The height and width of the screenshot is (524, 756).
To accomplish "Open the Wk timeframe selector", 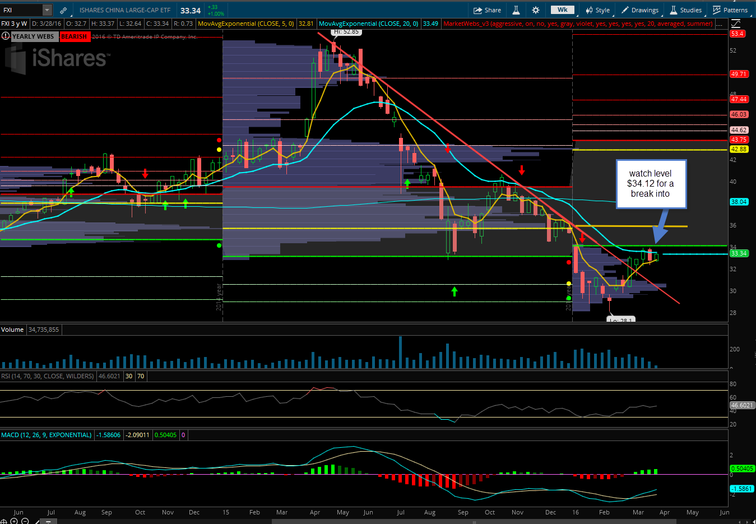I will coord(562,10).
